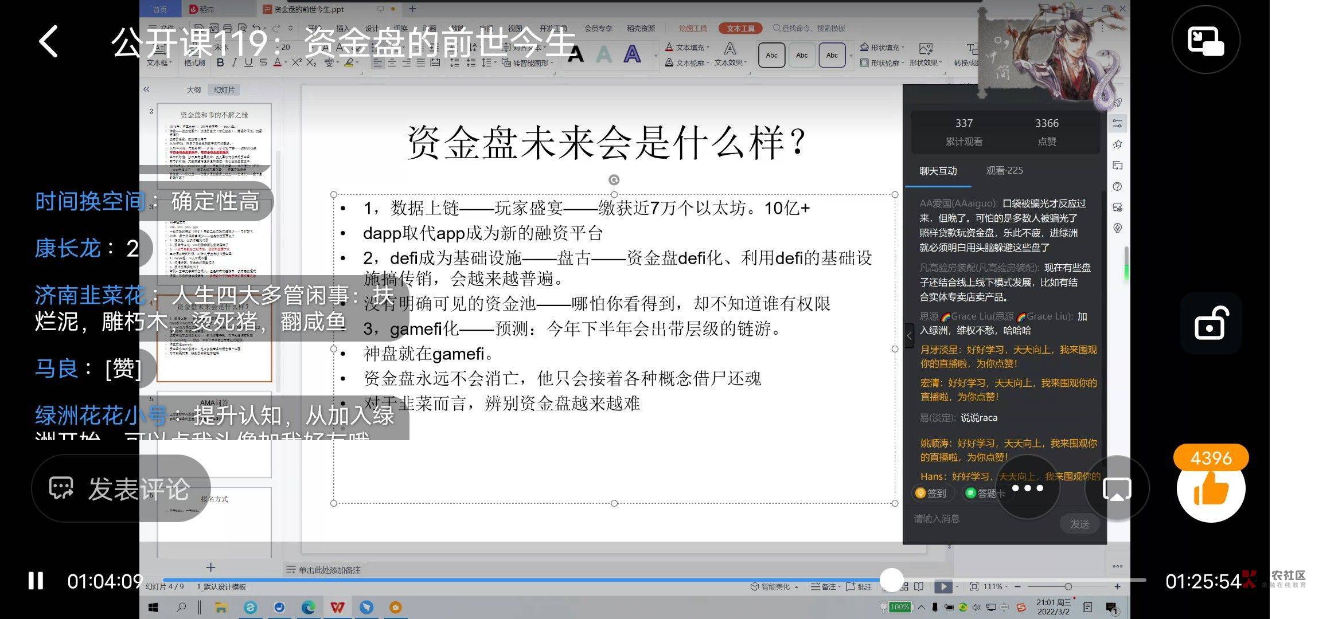Click the WPS icon in the Windows taskbar
This screenshot has width=1342, height=619.
(x=337, y=608)
